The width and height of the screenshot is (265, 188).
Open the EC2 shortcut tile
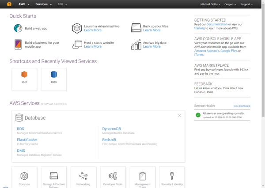pos(24,79)
